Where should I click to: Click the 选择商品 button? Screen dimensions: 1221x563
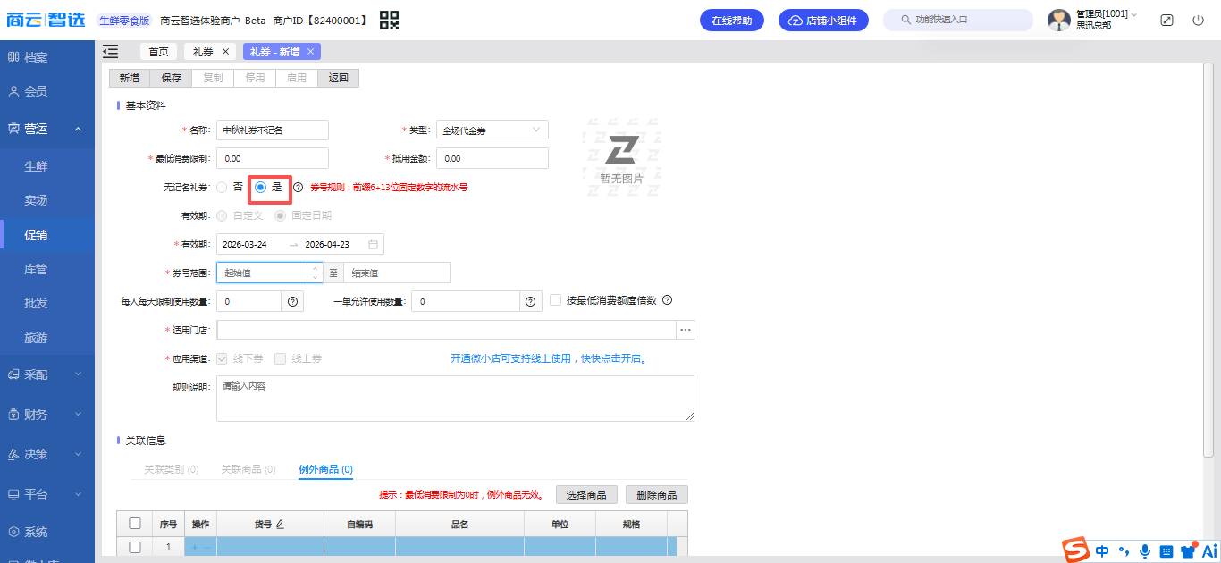coord(587,495)
